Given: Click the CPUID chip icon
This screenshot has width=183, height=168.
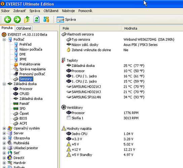Looking at the screenshot, I should 15,94.
